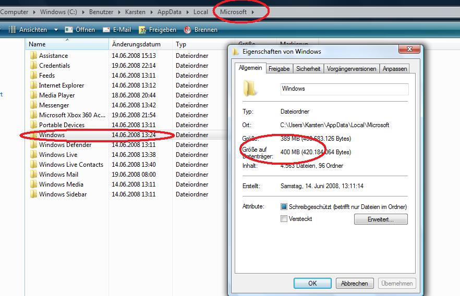Expand breadcrumb arrow after AppData
The image size is (460, 296).
(188, 12)
